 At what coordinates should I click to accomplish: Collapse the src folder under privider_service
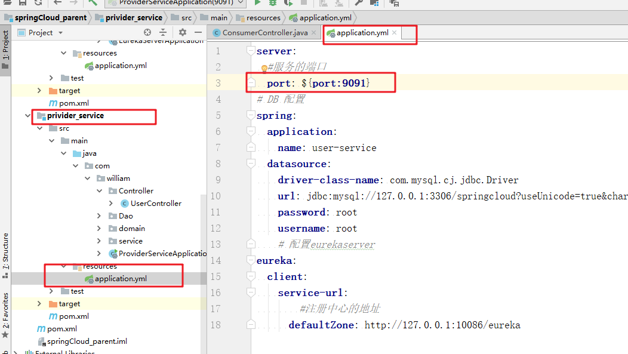[39, 128]
